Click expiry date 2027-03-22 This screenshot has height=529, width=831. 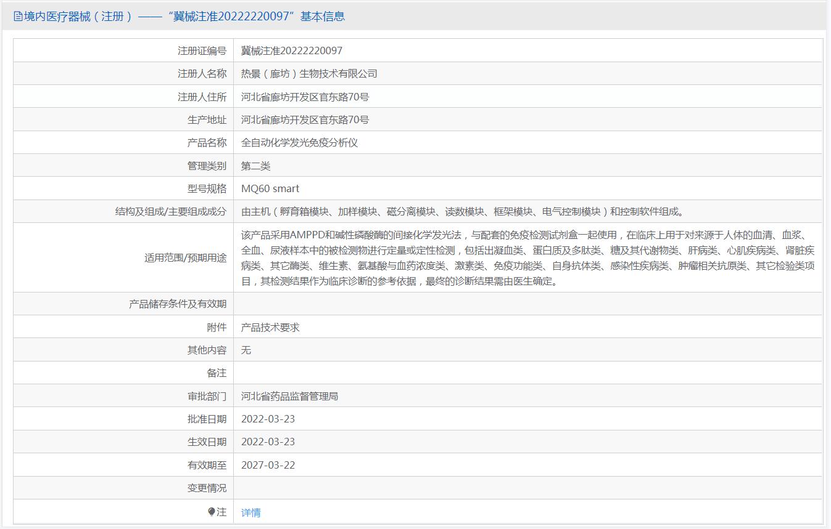click(268, 465)
